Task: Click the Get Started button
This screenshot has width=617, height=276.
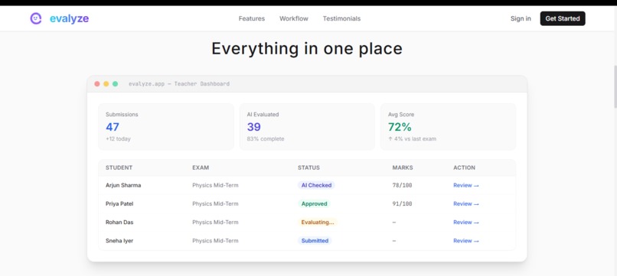Action: (563, 18)
